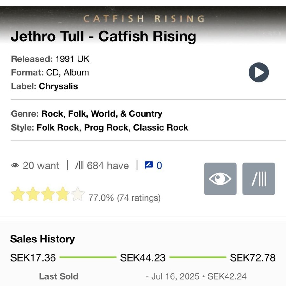Image resolution: width=286 pixels, height=286 pixels.
Task: Open the Rock genre link
Action: click(52, 114)
